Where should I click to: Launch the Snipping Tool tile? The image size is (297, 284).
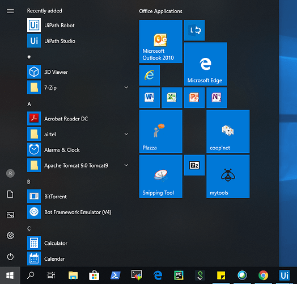161,176
